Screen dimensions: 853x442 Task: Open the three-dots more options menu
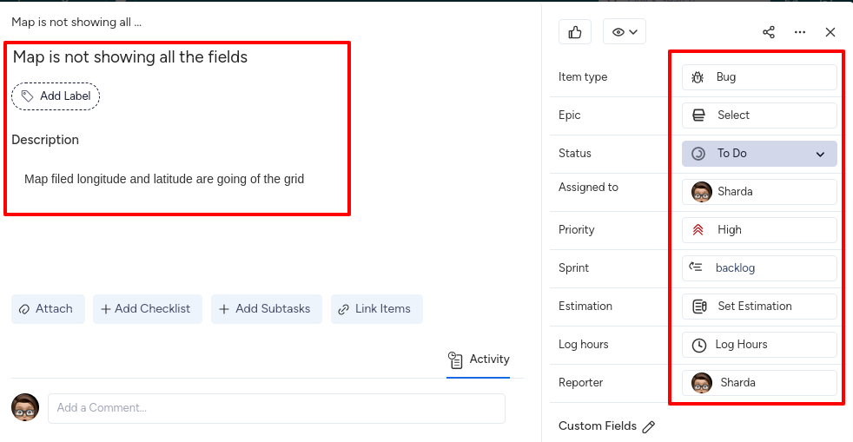800,32
